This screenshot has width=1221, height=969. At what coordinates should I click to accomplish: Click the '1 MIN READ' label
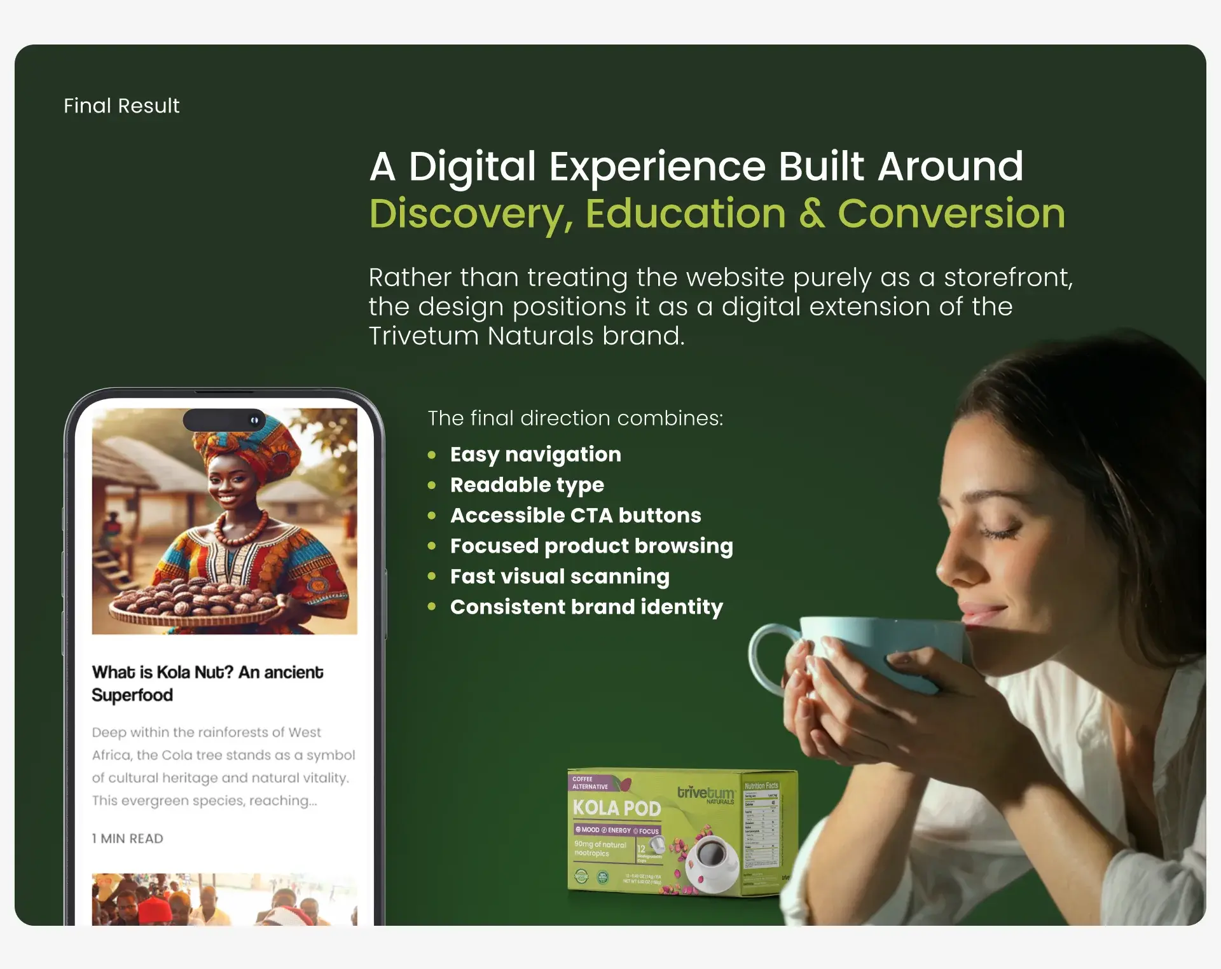127,839
